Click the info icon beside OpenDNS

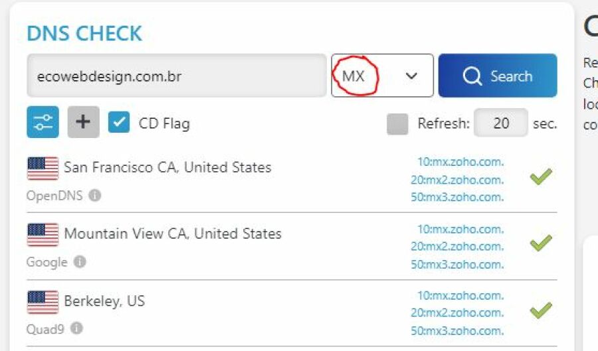(95, 196)
